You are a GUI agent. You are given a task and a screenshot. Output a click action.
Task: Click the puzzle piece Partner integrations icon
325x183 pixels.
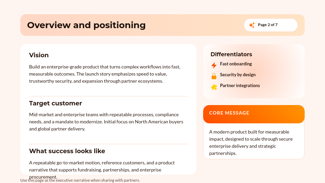pyautogui.click(x=214, y=87)
